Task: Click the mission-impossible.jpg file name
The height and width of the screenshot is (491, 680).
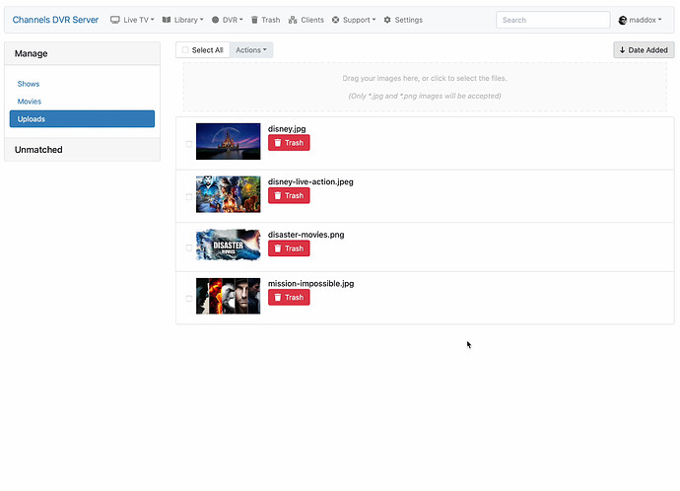Action: point(311,284)
